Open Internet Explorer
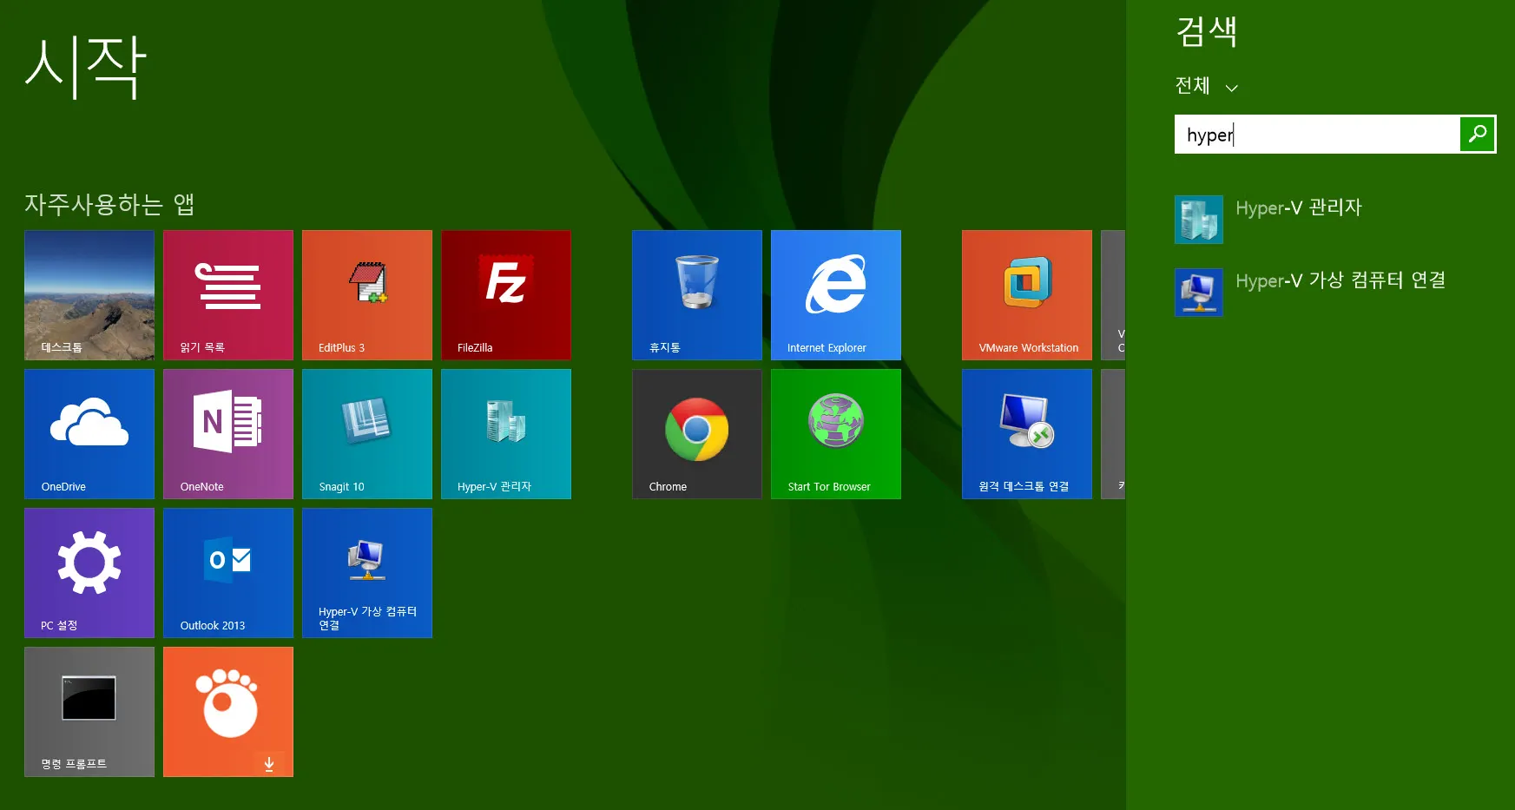 click(x=835, y=295)
